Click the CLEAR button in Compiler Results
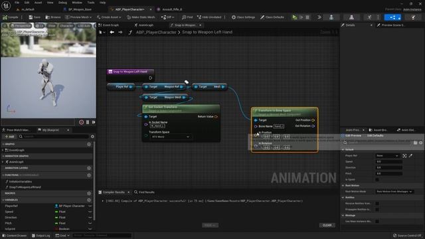 (327, 226)
